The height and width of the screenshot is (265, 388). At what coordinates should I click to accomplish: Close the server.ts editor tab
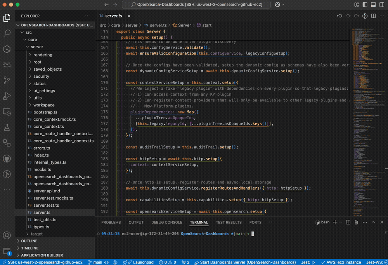click(129, 16)
